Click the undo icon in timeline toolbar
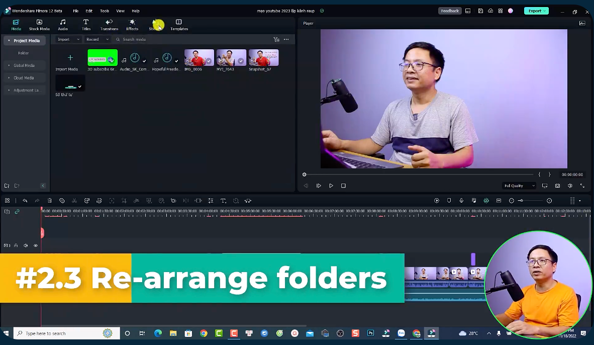 coord(25,201)
